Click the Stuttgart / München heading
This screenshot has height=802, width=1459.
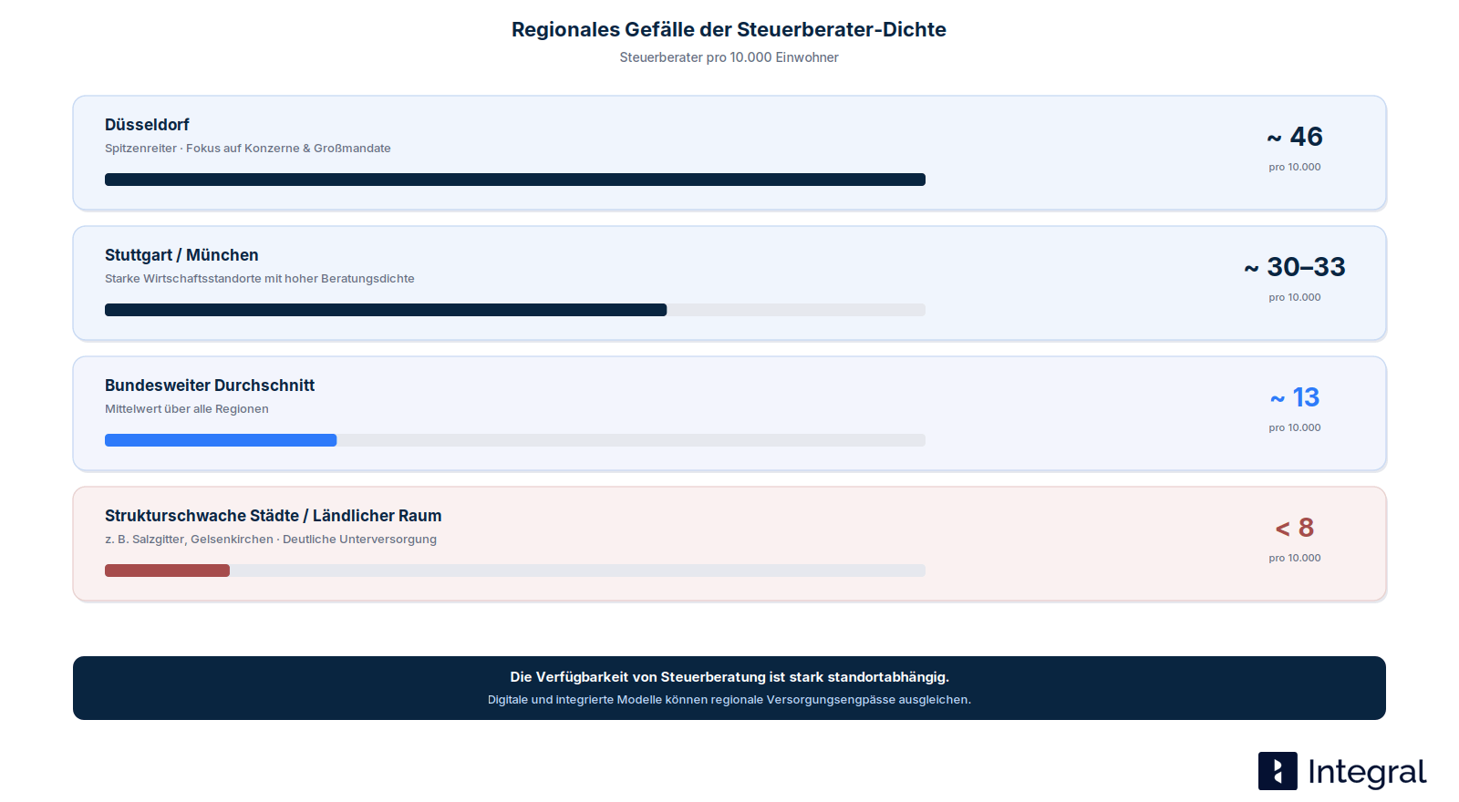(181, 255)
